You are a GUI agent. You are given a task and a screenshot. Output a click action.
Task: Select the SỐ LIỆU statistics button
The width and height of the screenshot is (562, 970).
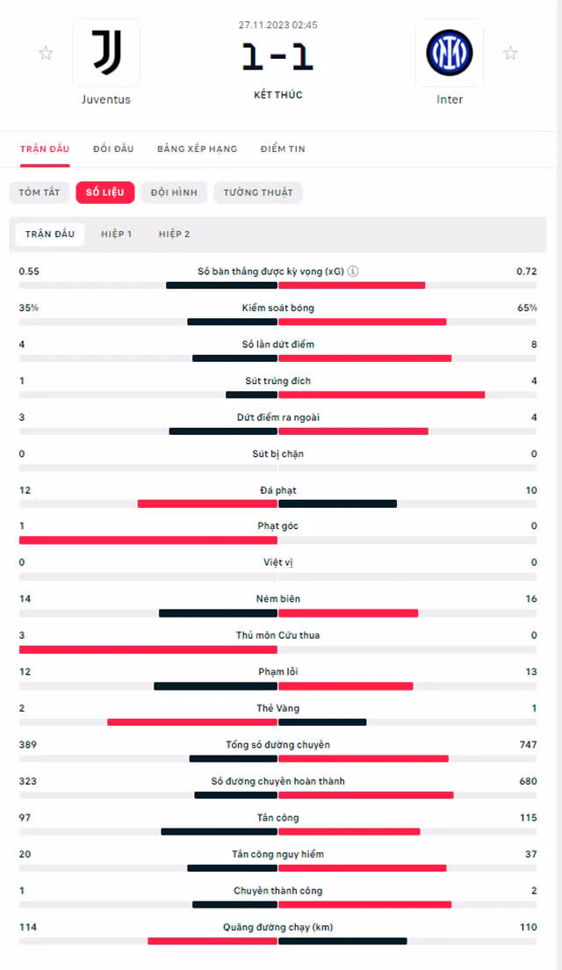(x=105, y=192)
